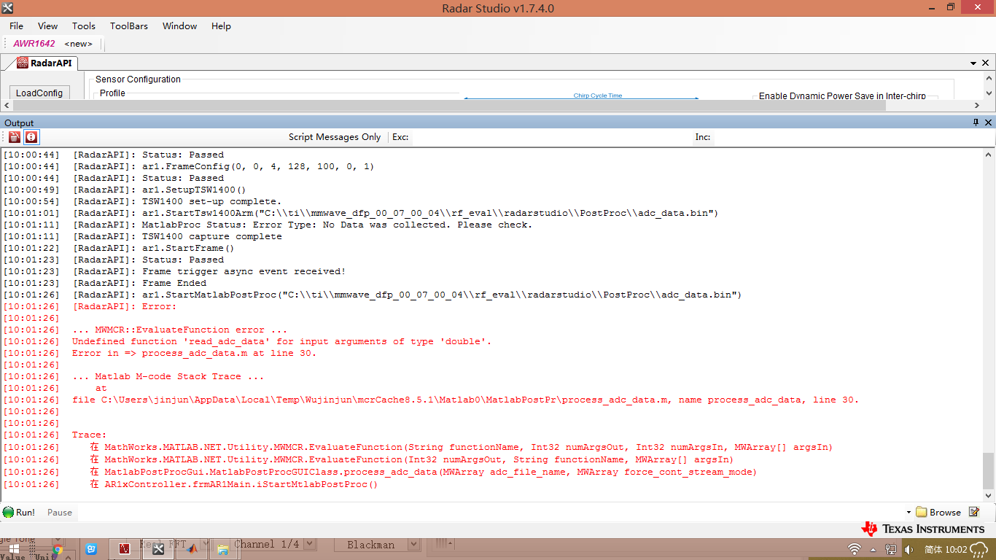Viewport: 996px width, 560px height.
Task: Click the Texas Instruments logo
Action: pos(923,529)
